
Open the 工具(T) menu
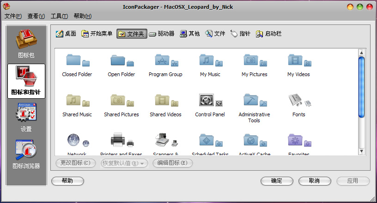point(59,16)
